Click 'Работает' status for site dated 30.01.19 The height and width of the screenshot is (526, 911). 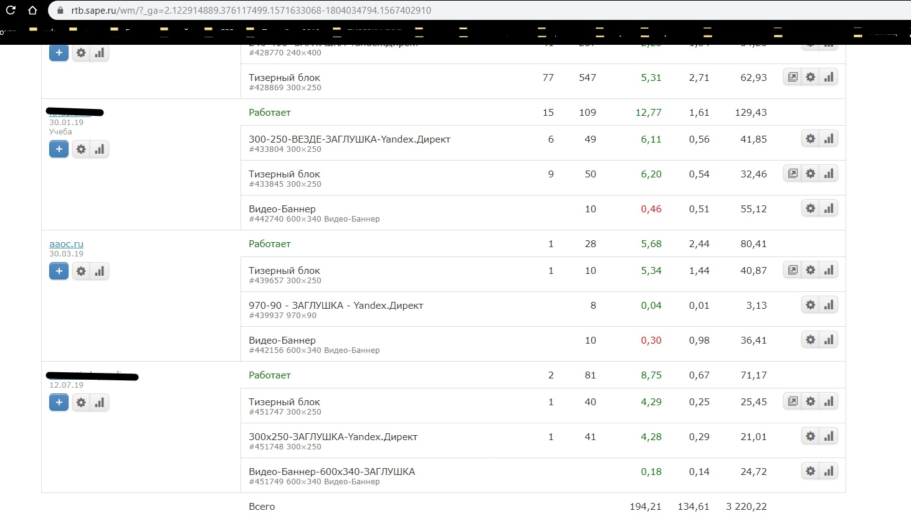pos(270,113)
